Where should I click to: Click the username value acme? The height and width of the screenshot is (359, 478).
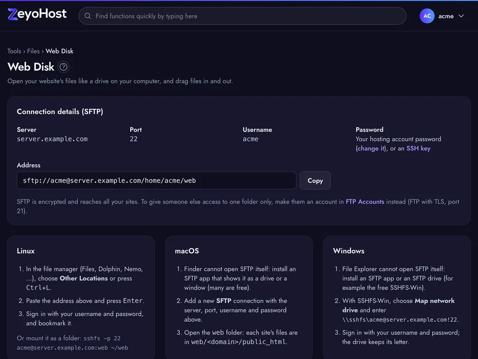[251, 139]
